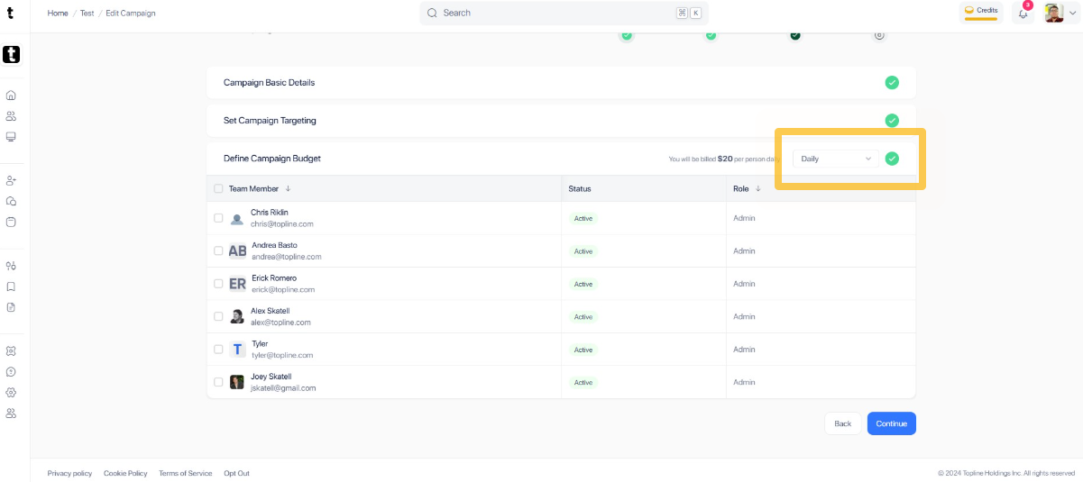Click Admin role in Tyler's row

744,350
